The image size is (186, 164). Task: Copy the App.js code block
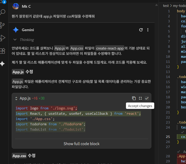click(x=134, y=98)
